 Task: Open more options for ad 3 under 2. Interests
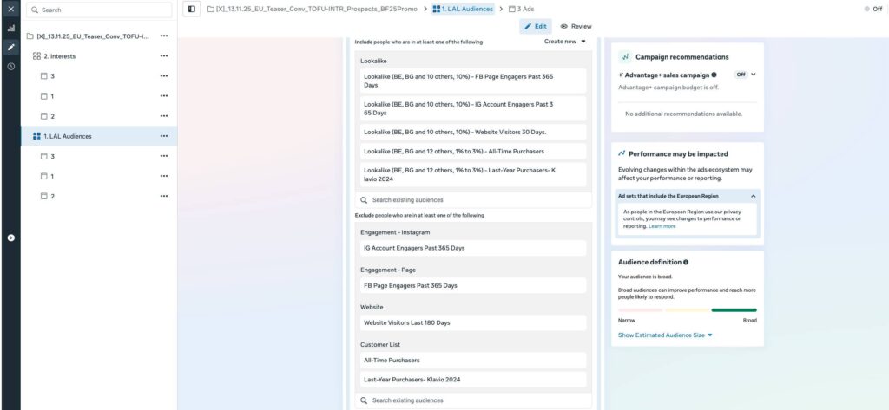pos(164,76)
